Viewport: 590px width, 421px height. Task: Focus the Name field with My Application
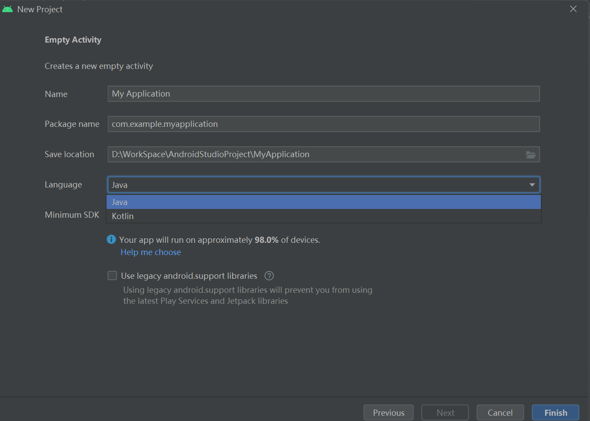point(323,94)
